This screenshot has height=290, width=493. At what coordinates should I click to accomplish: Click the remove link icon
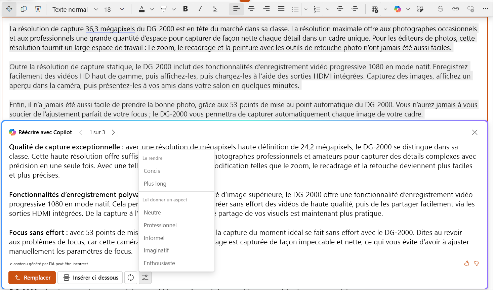(470, 9)
